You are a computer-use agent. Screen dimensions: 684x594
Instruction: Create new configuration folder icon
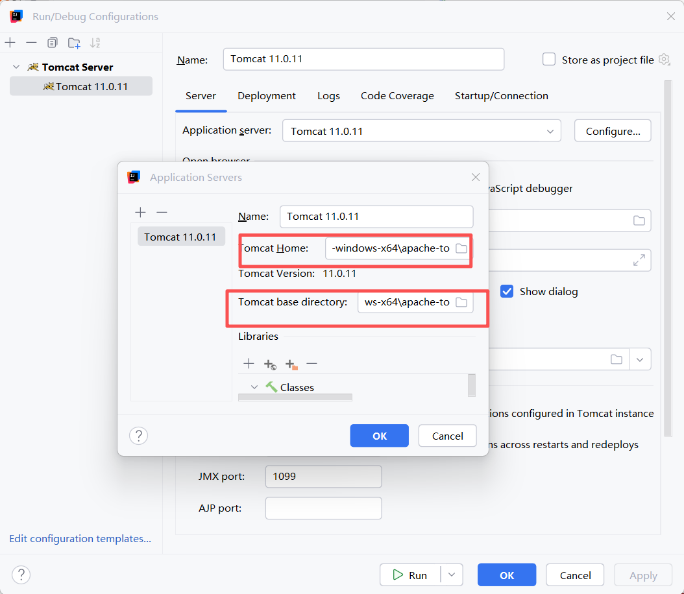[74, 43]
